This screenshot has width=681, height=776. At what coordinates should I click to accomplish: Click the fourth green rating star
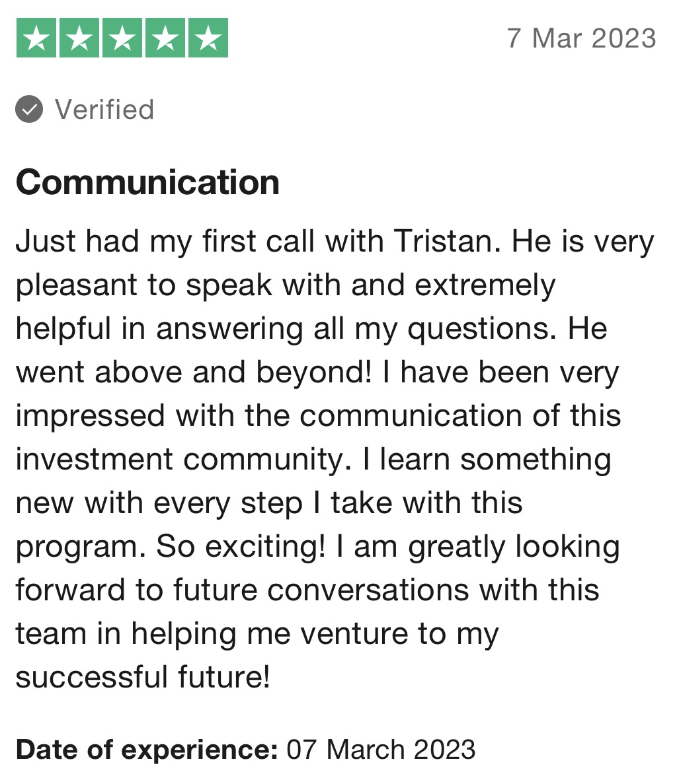click(x=165, y=38)
